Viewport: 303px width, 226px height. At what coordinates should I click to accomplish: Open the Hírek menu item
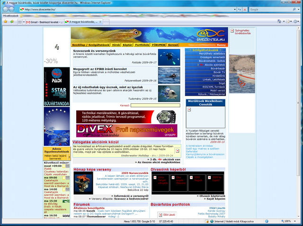pyautogui.click(x=116, y=45)
